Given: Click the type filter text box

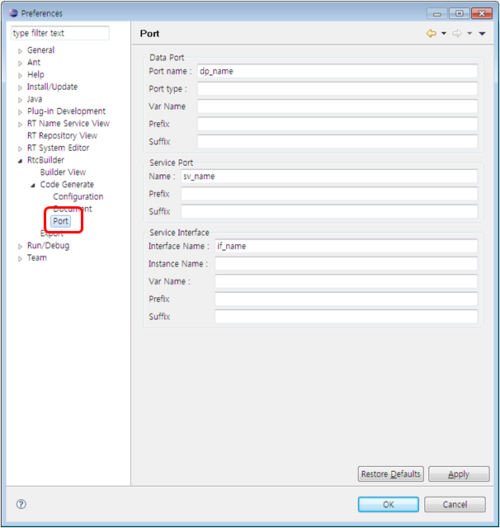Looking at the screenshot, I should (59, 33).
